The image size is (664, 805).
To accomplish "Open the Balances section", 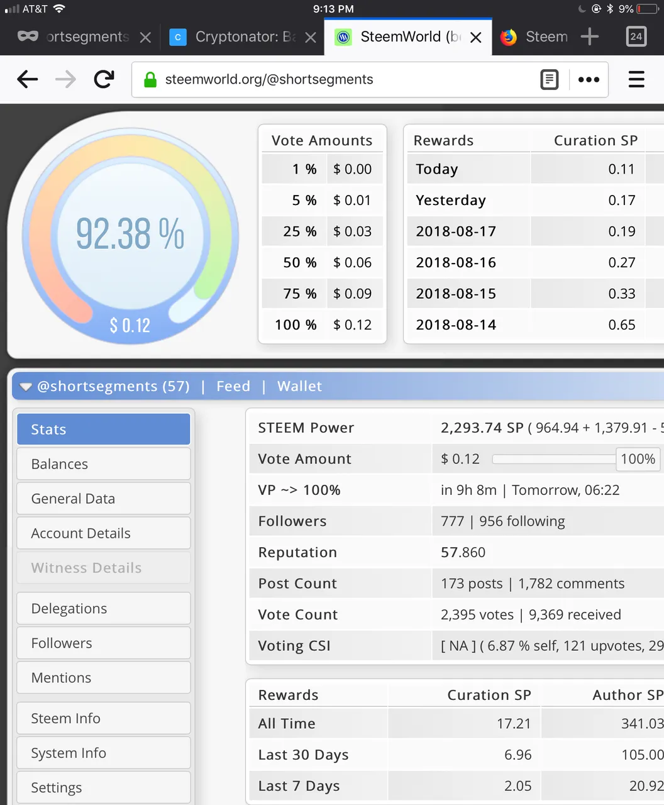I will pyautogui.click(x=104, y=464).
